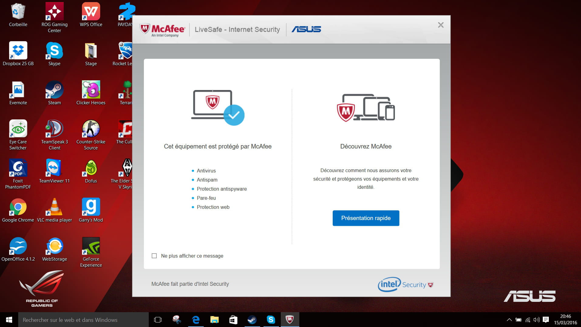The width and height of the screenshot is (581, 327).
Task: Switch to Steam in the taskbar
Action: click(252, 320)
